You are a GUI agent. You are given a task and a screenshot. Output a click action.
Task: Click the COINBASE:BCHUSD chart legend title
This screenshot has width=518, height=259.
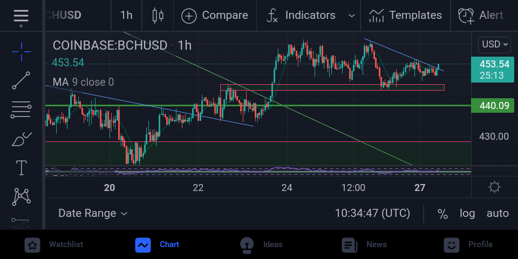122,45
